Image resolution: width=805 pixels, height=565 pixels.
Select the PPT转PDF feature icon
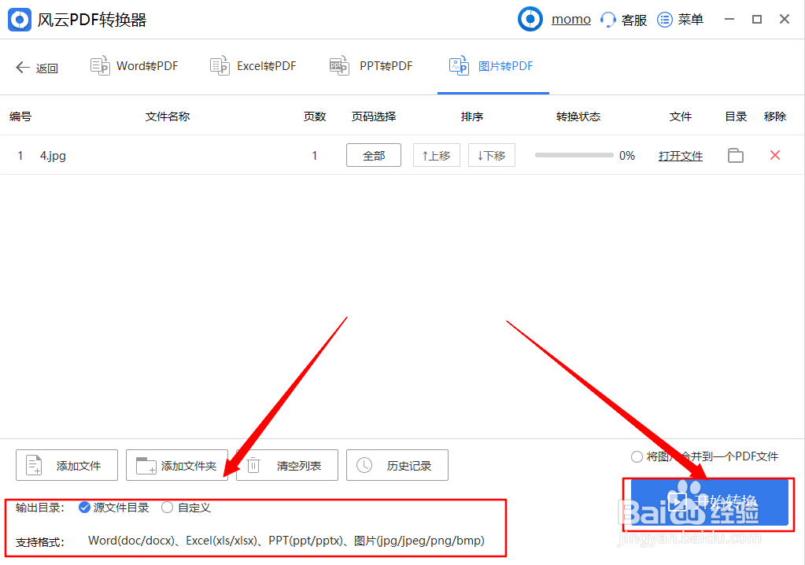click(339, 66)
